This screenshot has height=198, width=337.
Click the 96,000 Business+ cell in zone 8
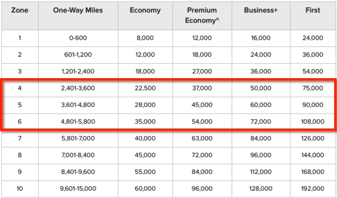click(x=261, y=155)
